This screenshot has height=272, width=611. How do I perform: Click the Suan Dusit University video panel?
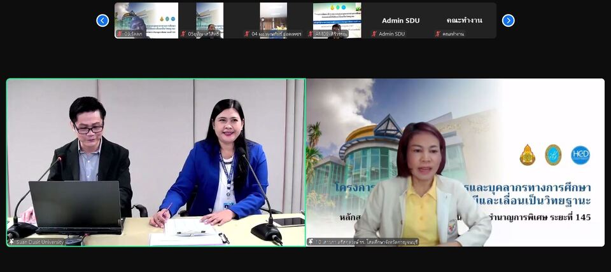156,159
